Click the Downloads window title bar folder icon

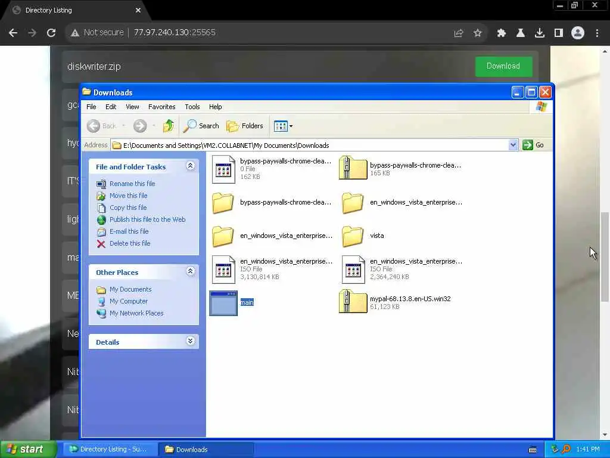pyautogui.click(x=87, y=92)
